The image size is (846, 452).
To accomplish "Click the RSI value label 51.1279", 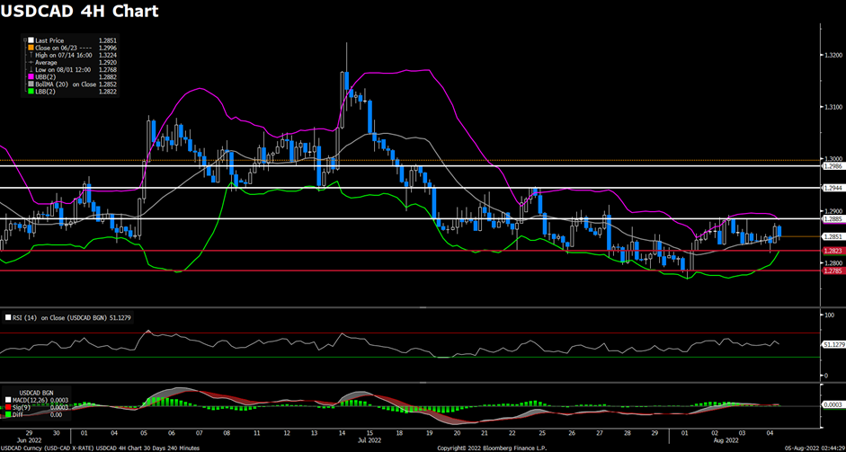I will pos(833,344).
